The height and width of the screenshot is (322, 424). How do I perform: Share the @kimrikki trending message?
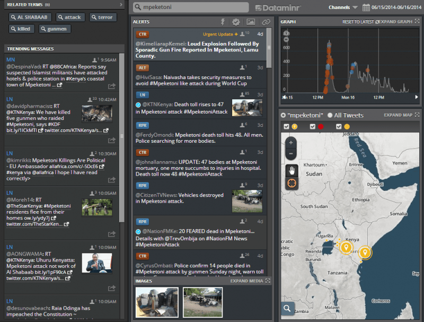tap(112, 180)
